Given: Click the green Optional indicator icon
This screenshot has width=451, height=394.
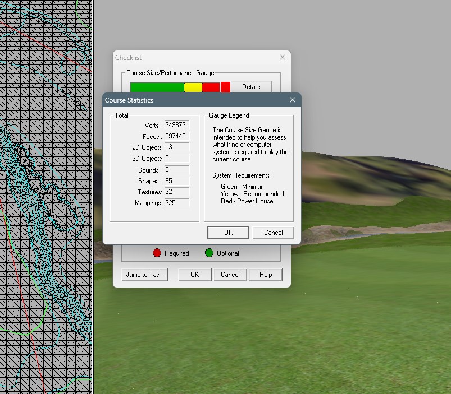Looking at the screenshot, I should (209, 253).
